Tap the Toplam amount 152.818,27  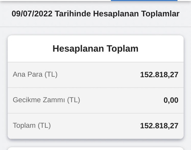[x=159, y=126]
